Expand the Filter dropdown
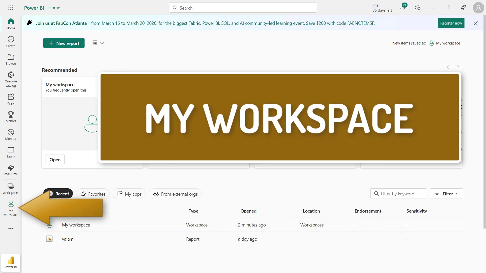This screenshot has width=486, height=273. pos(447,194)
